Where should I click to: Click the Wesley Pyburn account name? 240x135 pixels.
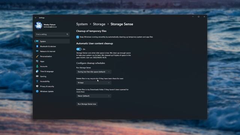click(x=49, y=25)
